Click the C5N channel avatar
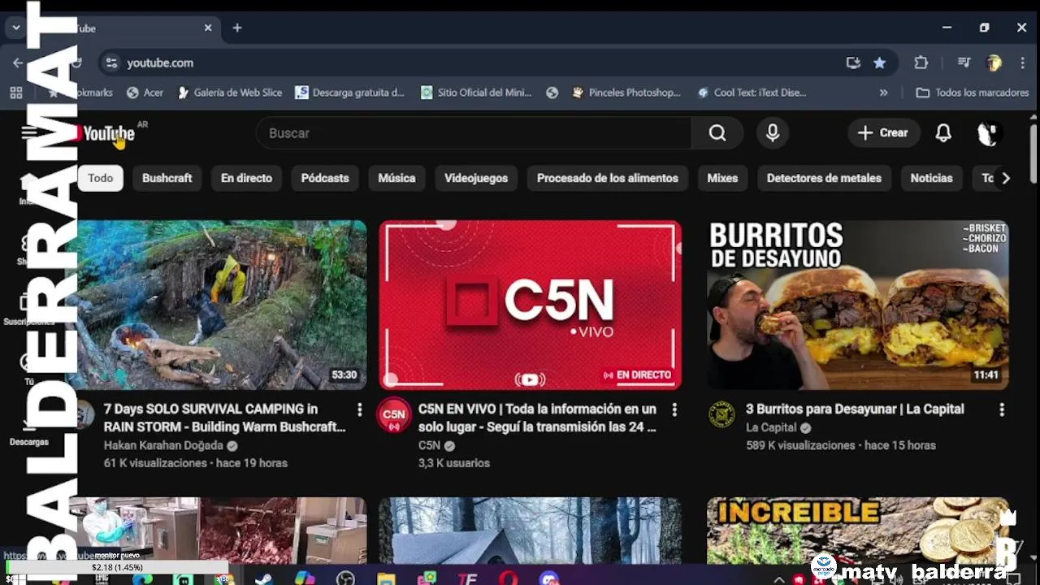 click(394, 414)
